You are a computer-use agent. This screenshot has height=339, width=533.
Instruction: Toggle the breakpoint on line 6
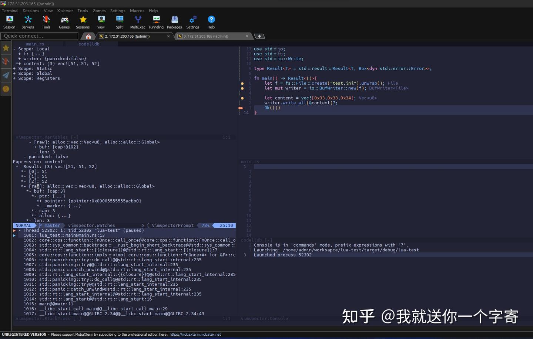(242, 83)
